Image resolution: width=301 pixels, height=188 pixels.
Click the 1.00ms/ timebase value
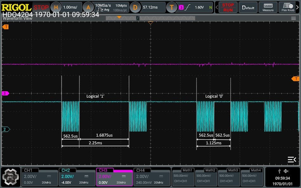tap(70, 7)
